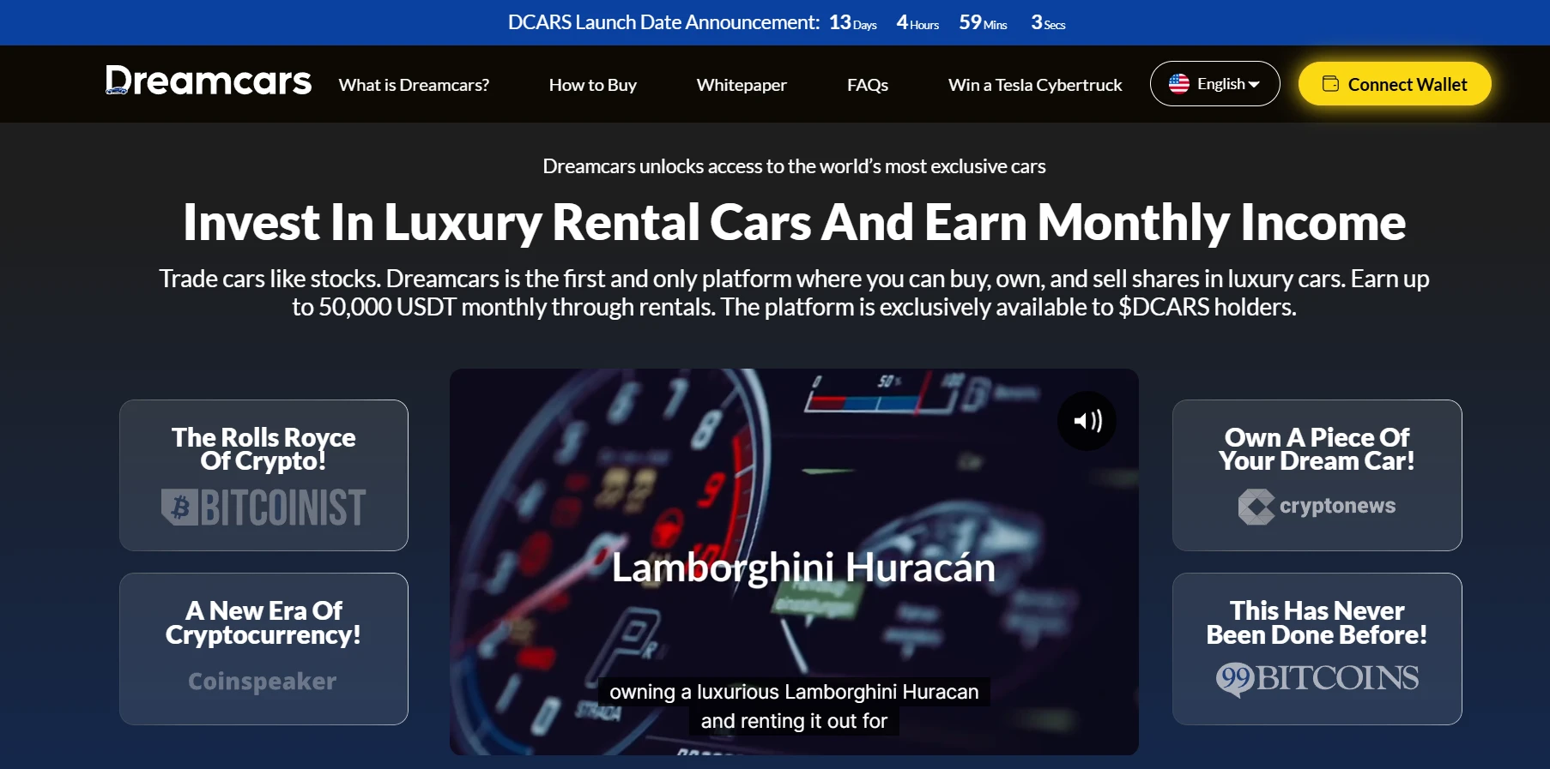Click the US flag icon
The width and height of the screenshot is (1550, 769).
(1179, 83)
